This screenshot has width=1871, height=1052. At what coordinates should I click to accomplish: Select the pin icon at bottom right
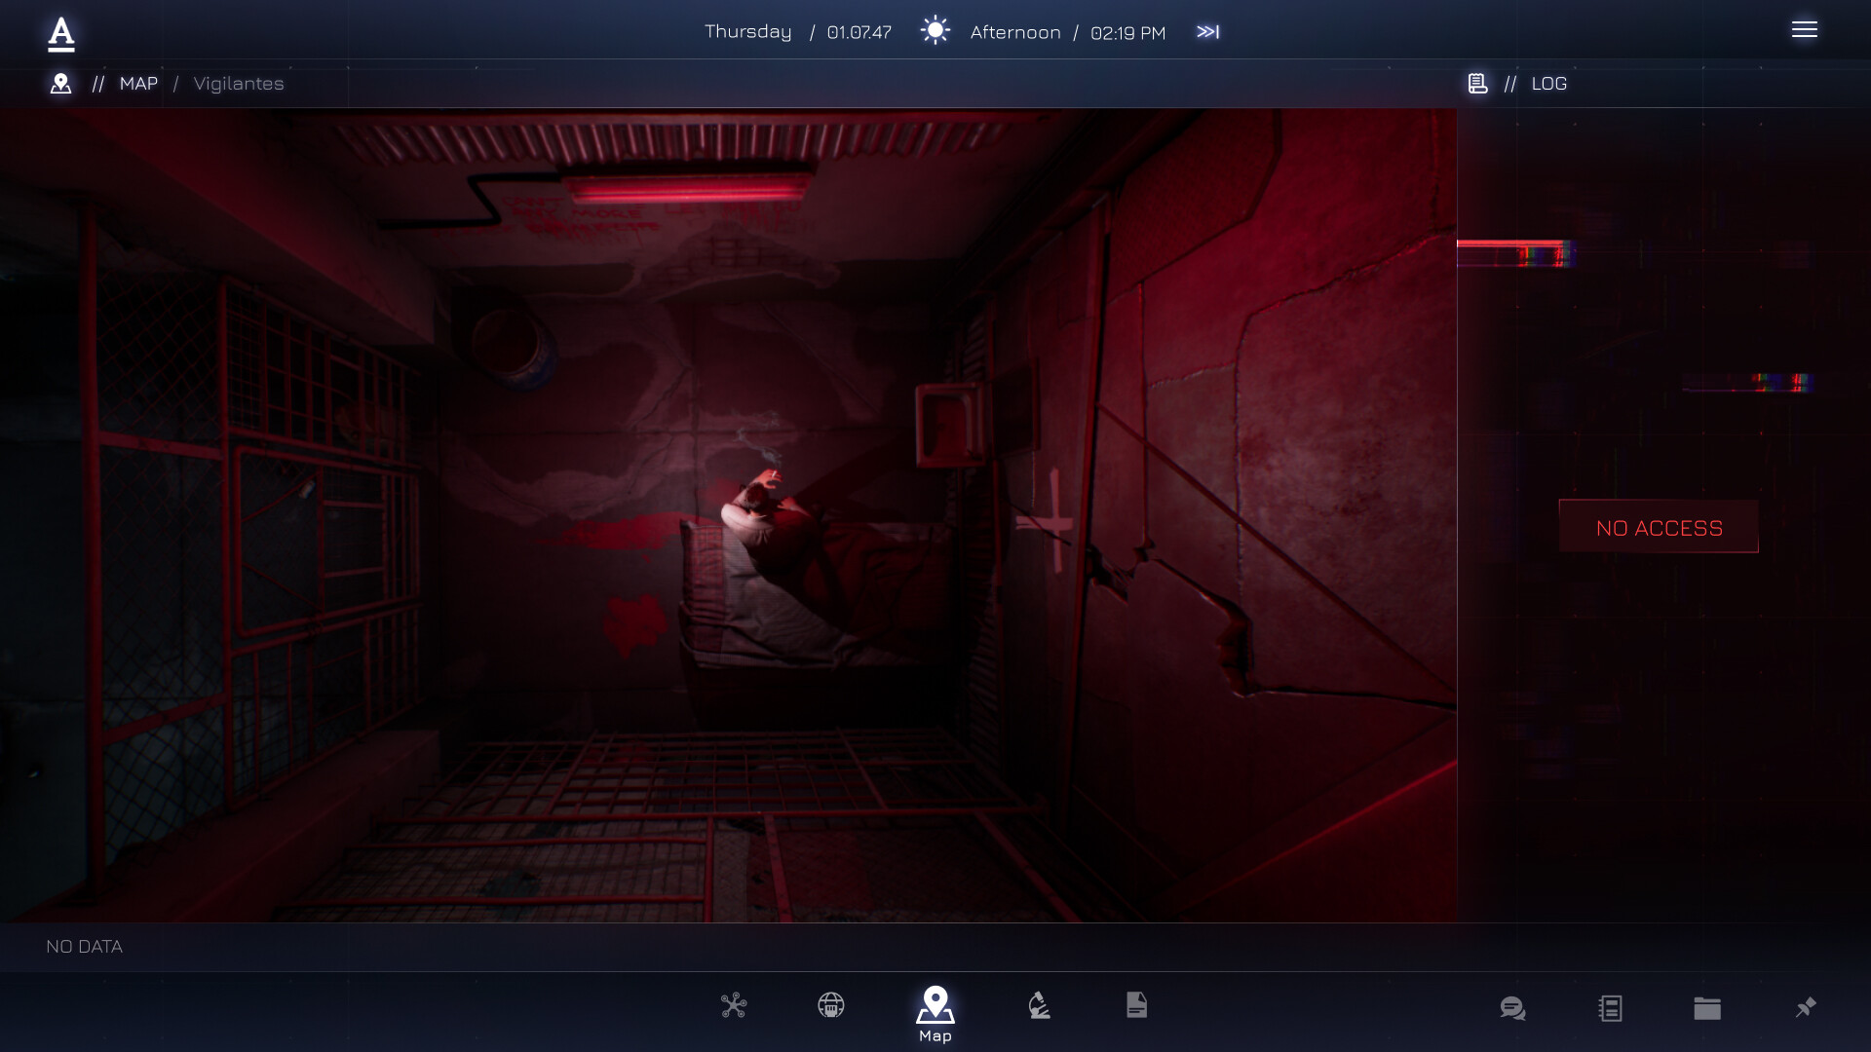pos(1806,1007)
